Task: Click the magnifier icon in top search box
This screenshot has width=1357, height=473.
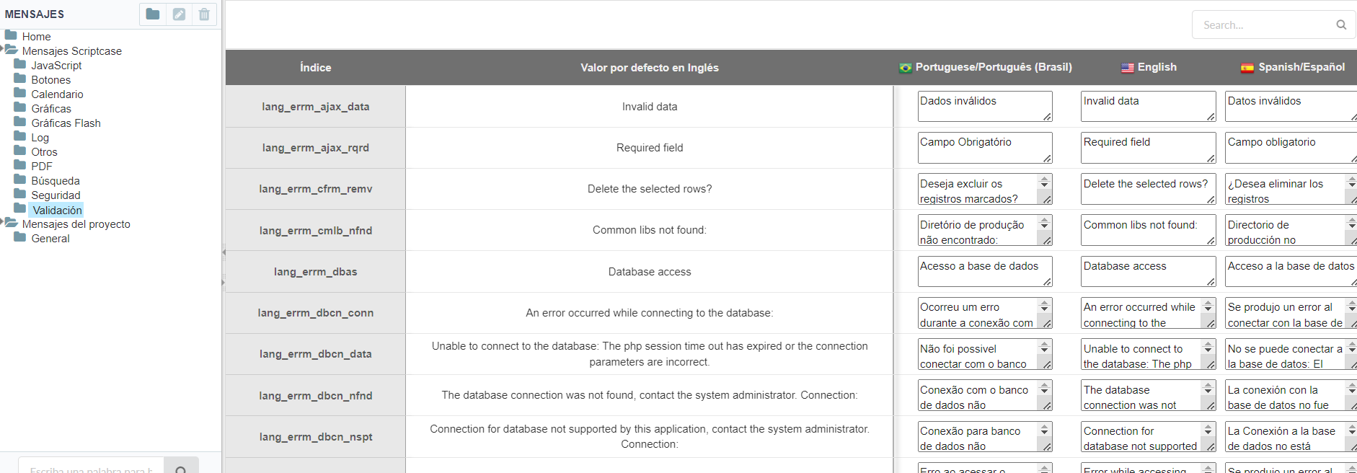Action: (1341, 25)
